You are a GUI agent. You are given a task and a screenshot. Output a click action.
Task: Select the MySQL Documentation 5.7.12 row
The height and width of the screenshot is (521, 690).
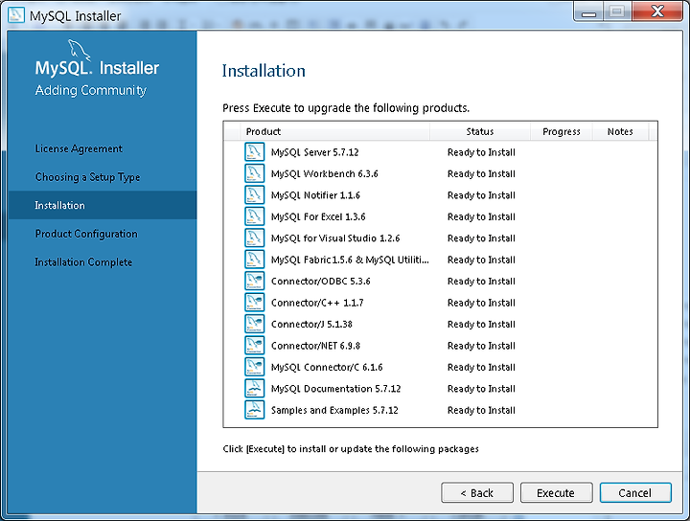[440, 389]
